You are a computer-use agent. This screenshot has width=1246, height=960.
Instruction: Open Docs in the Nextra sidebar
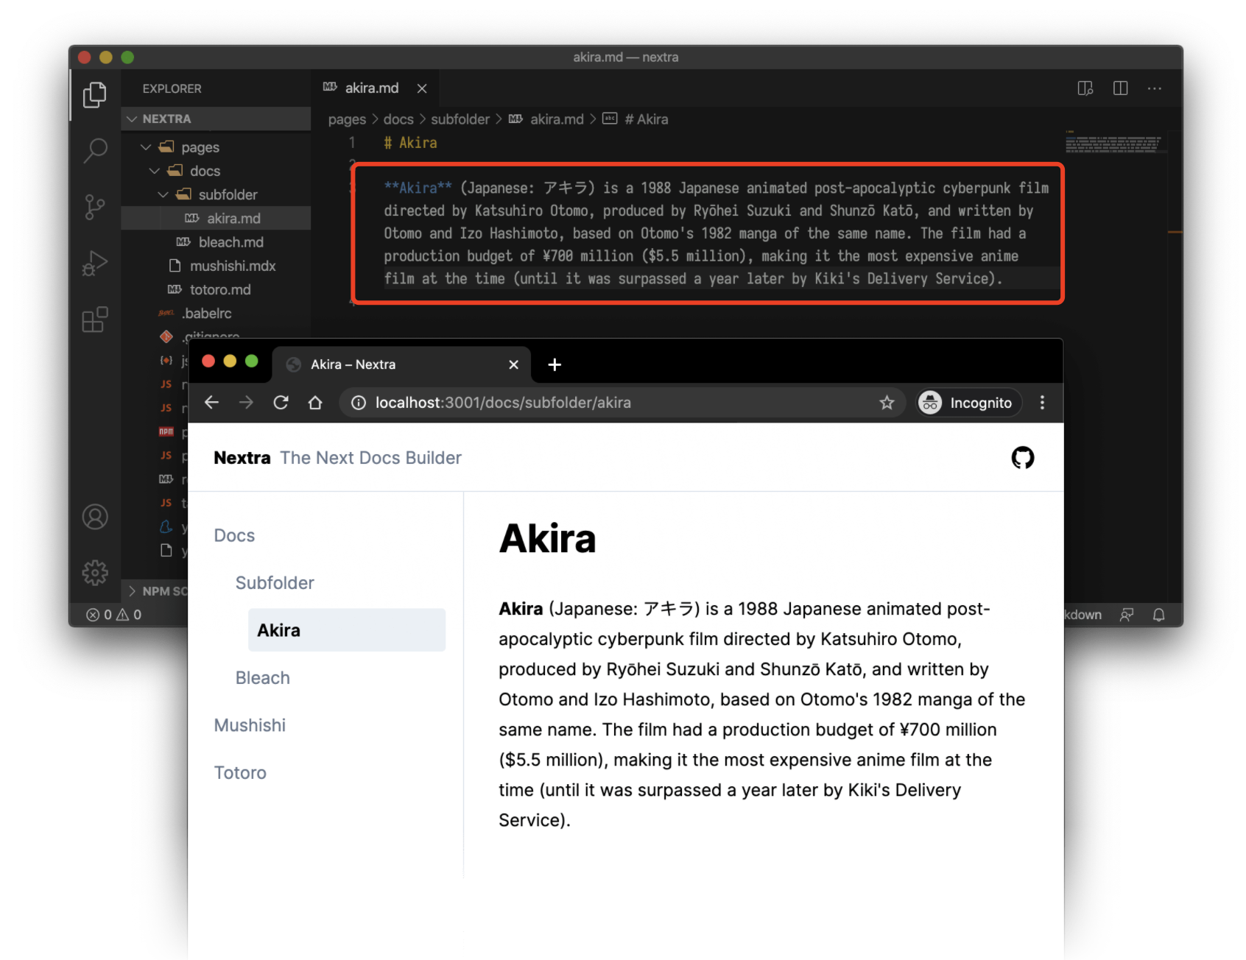coord(234,535)
